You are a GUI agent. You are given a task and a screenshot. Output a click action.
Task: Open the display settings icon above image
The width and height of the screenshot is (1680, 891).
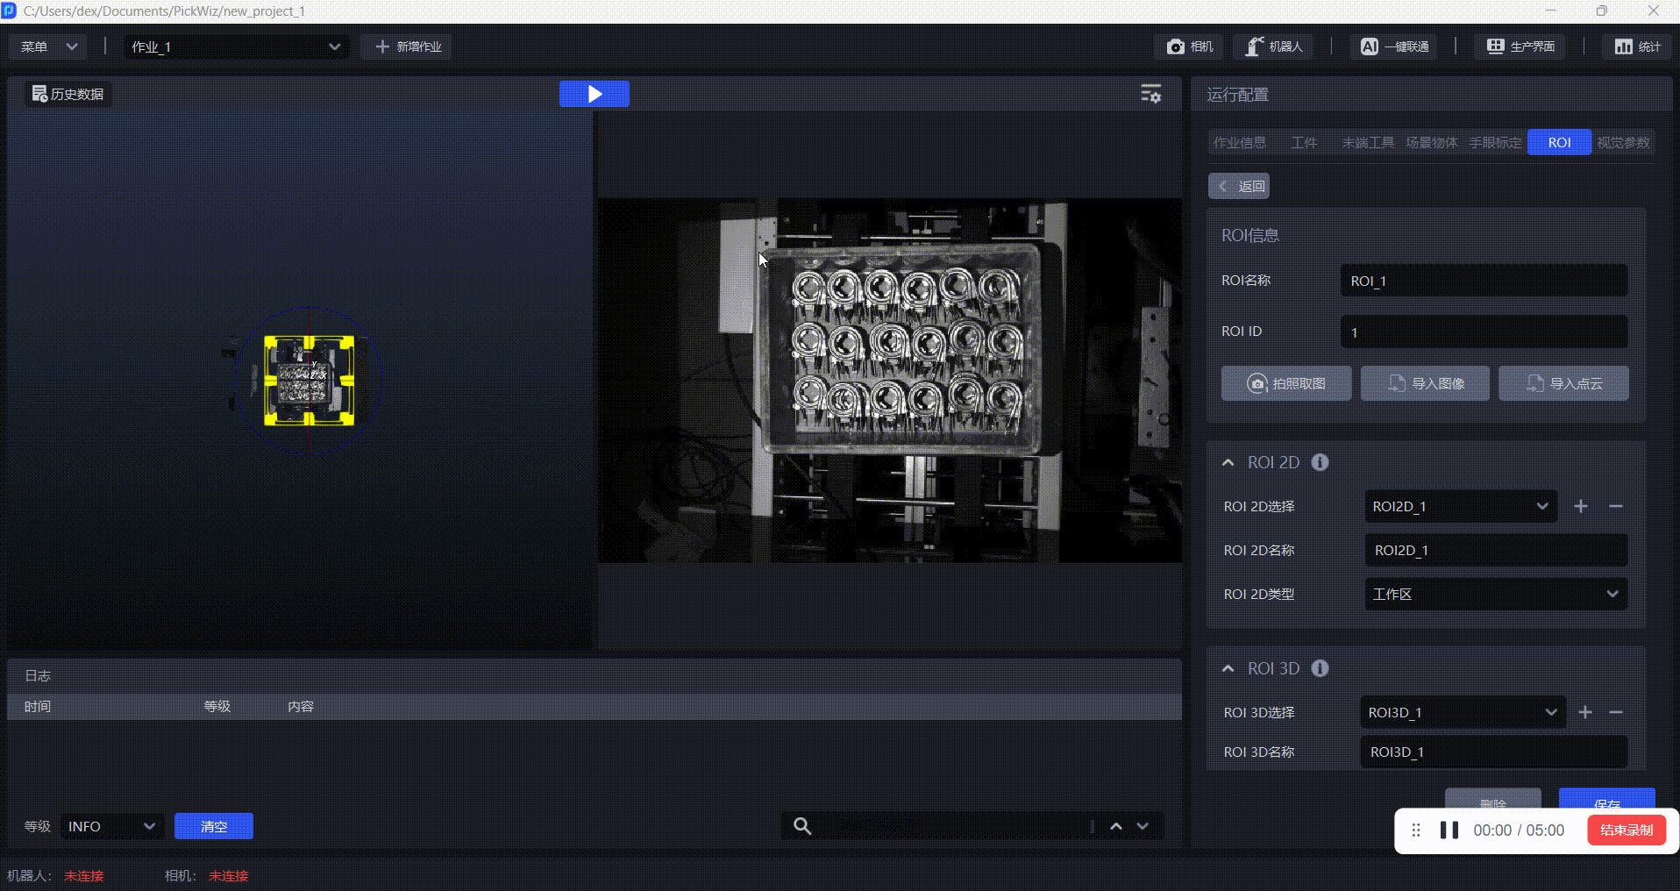pyautogui.click(x=1150, y=94)
